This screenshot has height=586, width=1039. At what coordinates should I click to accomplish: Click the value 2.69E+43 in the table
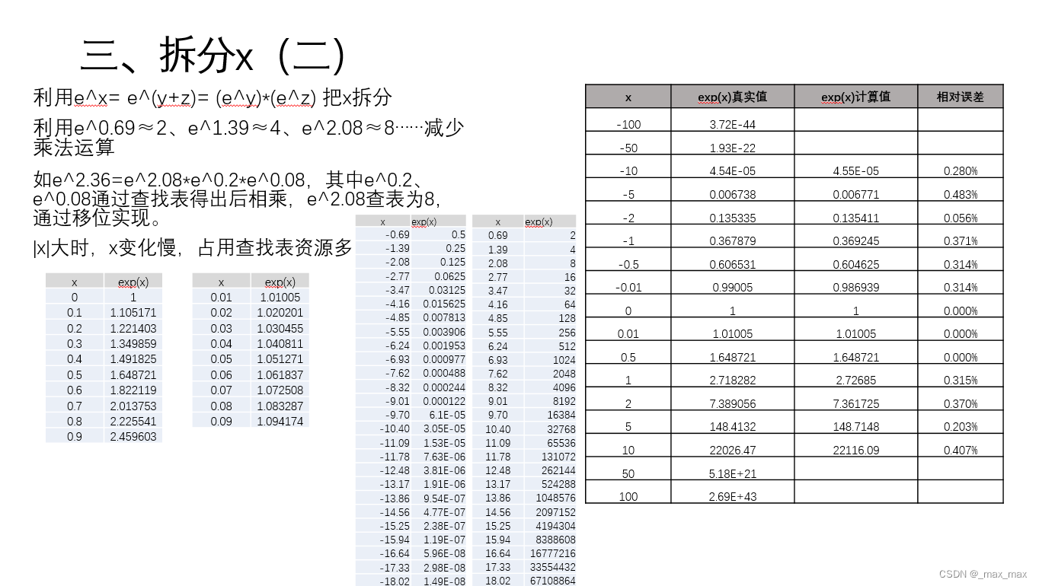(x=732, y=495)
